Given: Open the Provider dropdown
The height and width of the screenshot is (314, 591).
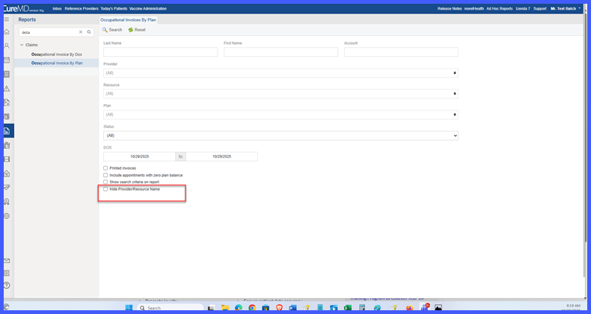Looking at the screenshot, I should [x=281, y=73].
